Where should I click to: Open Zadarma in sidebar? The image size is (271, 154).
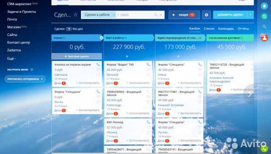(x=14, y=50)
